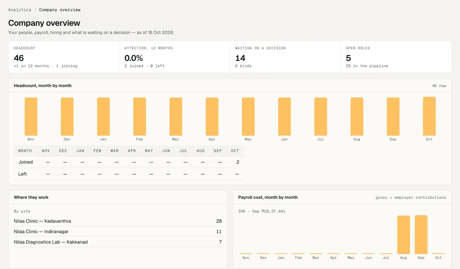460x269 pixels.
Task: Click the Left row label
Action: point(23,174)
